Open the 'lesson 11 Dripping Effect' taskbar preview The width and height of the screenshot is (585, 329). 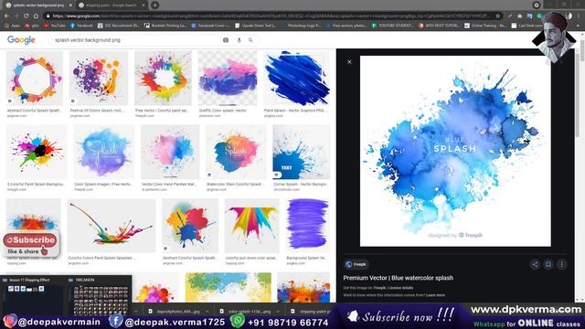[34, 294]
